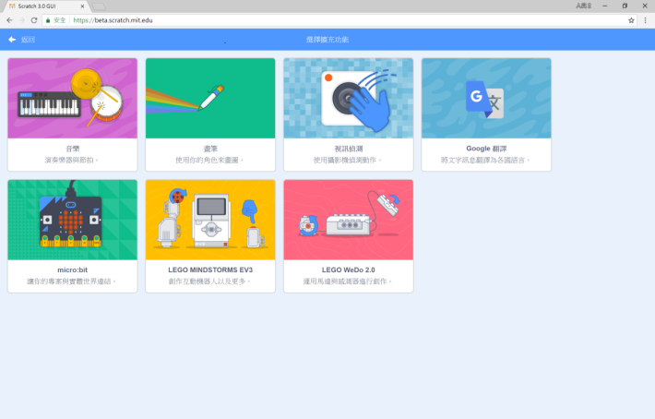Viewport: 655px width, 419px height.
Task: Reload the page with the refresh icon
Action: 34,20
